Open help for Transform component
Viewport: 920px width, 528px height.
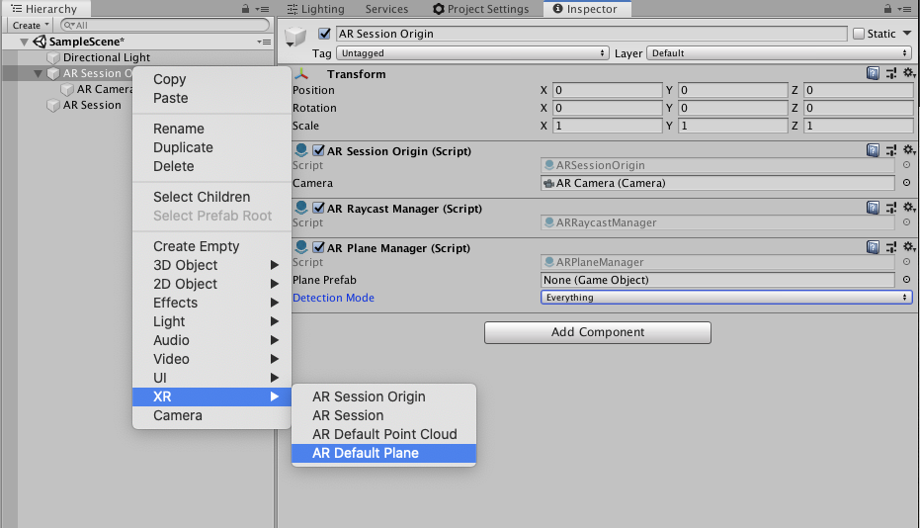pos(873,73)
